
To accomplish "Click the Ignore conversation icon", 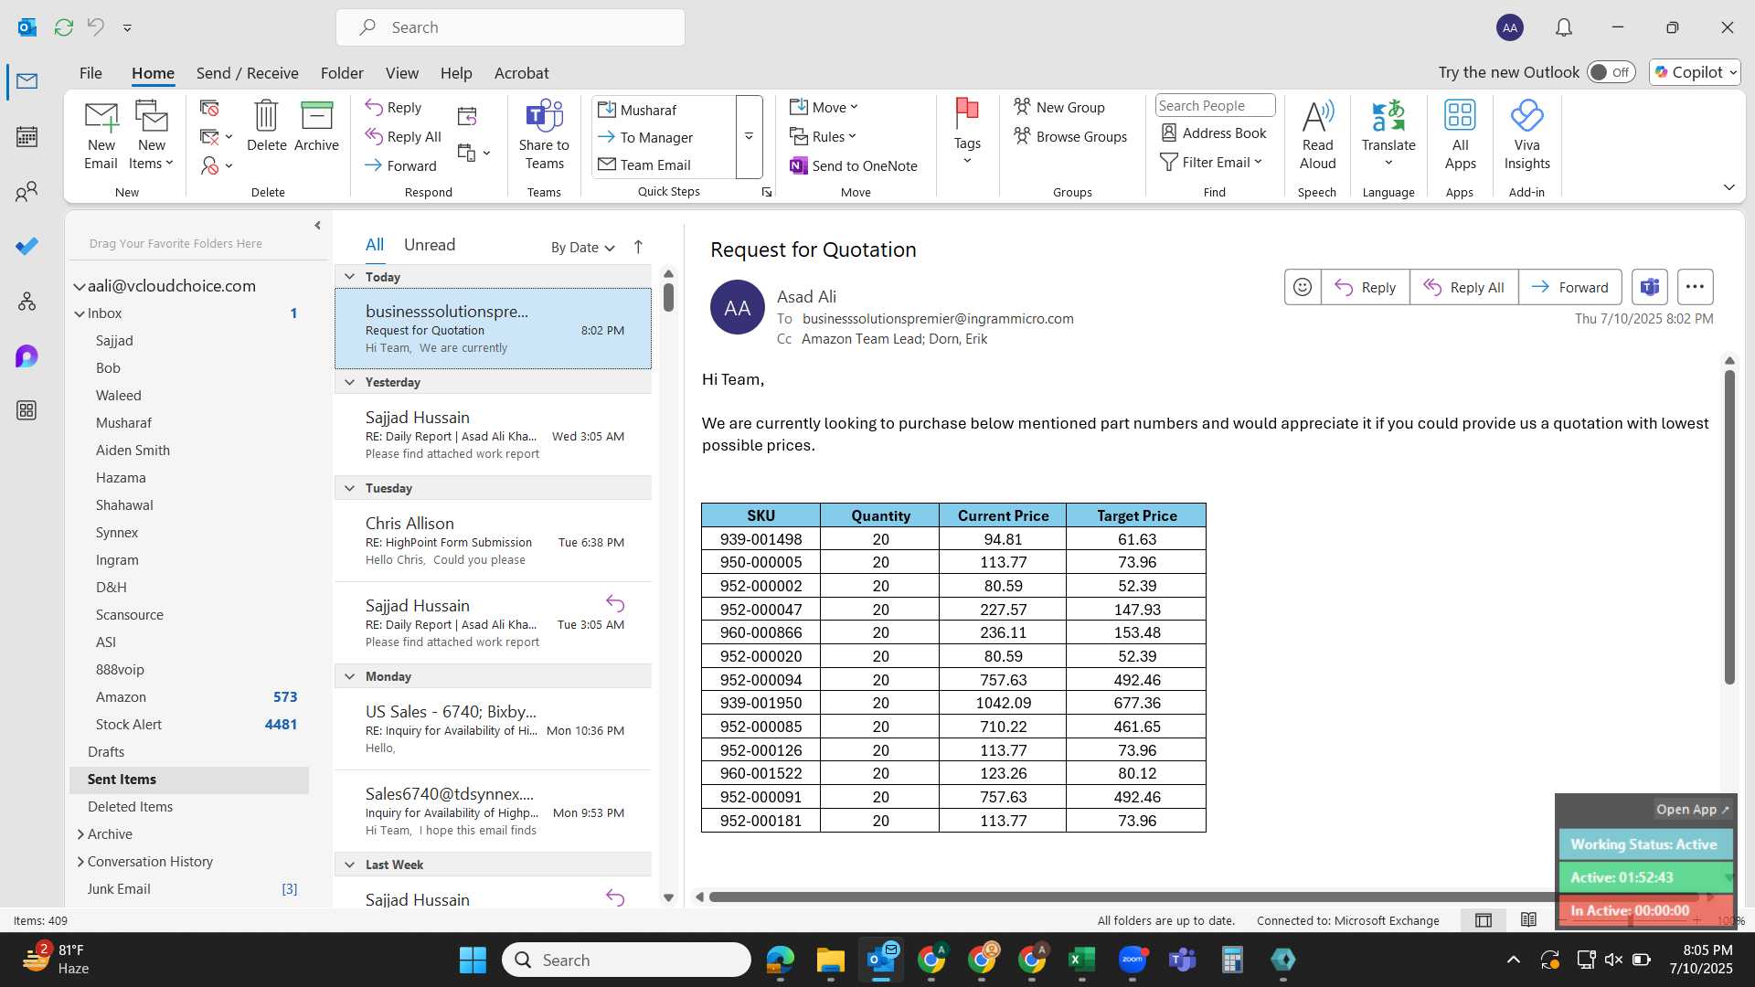I will click(x=209, y=109).
